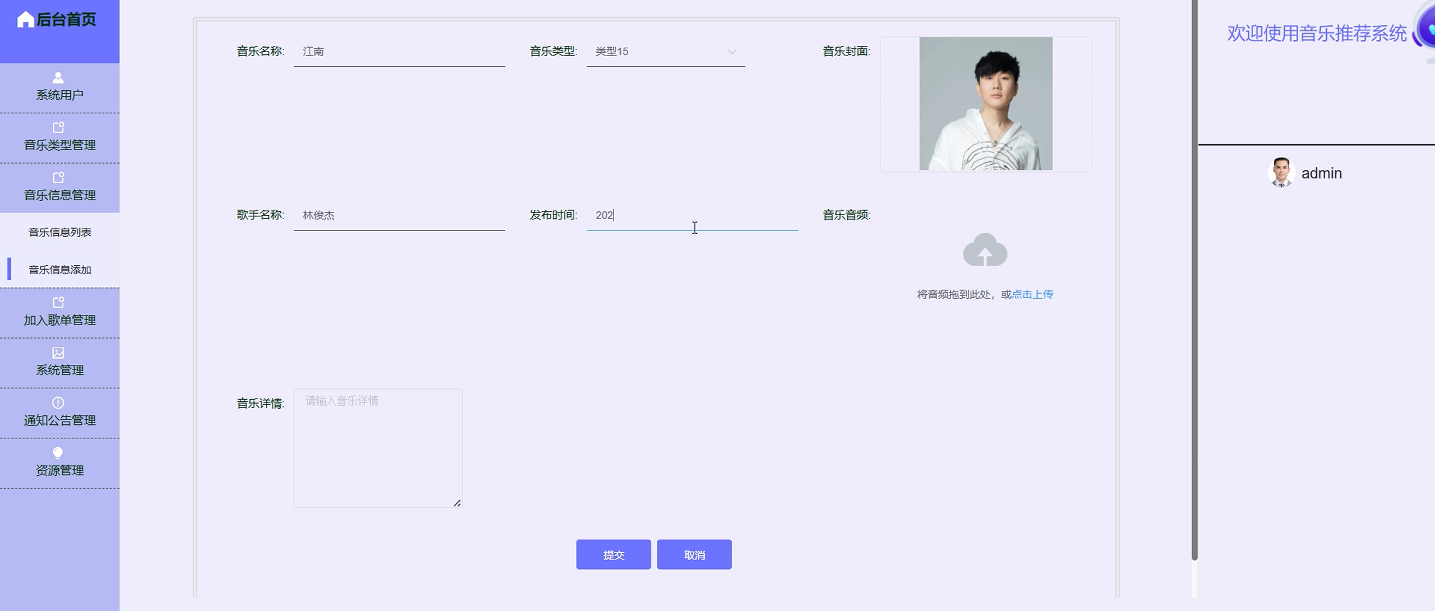Open 系统用户 via its person icon

(58, 77)
